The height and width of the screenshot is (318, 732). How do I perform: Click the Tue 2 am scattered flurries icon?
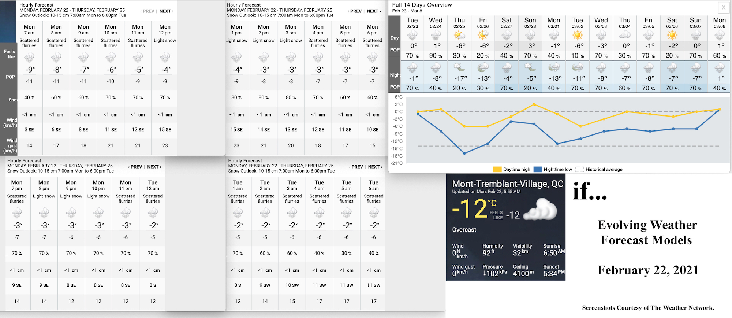pyautogui.click(x=265, y=213)
